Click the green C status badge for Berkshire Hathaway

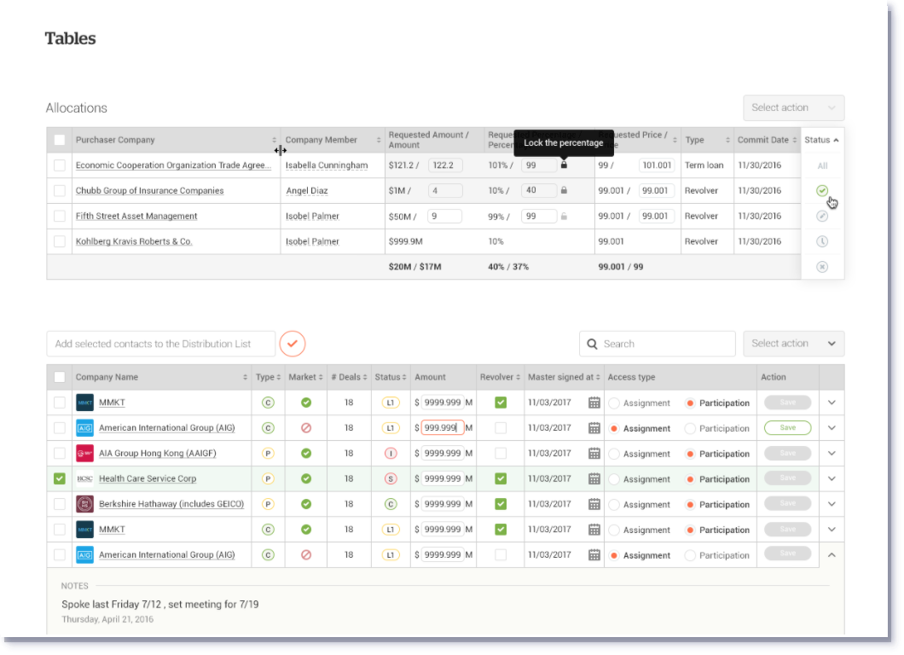[391, 505]
